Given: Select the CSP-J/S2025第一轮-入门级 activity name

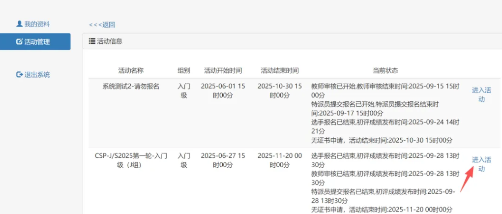Looking at the screenshot, I should point(131,160).
